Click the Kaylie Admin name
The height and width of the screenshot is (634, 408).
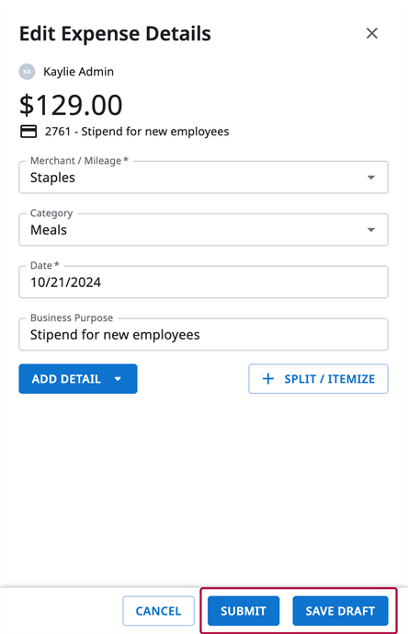[78, 72]
